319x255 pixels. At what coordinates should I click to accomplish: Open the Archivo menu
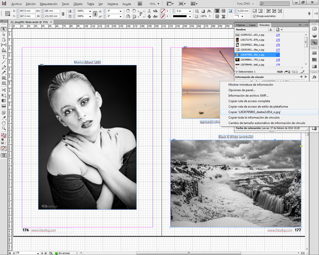click(x=17, y=4)
